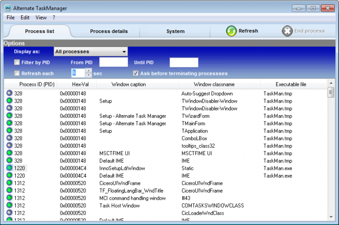This screenshot has height=225, width=339.
Task: Enable the Filter by PID checkbox
Action: 17,62
